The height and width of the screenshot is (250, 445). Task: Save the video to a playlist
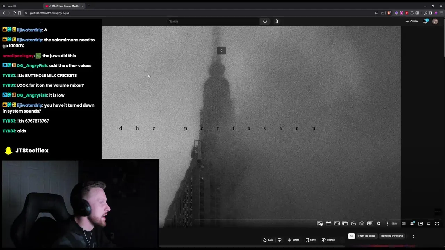[310, 240]
